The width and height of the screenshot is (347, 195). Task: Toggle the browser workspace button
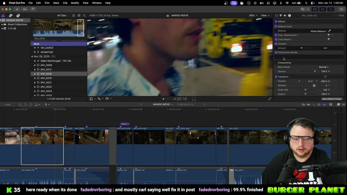[315, 9]
